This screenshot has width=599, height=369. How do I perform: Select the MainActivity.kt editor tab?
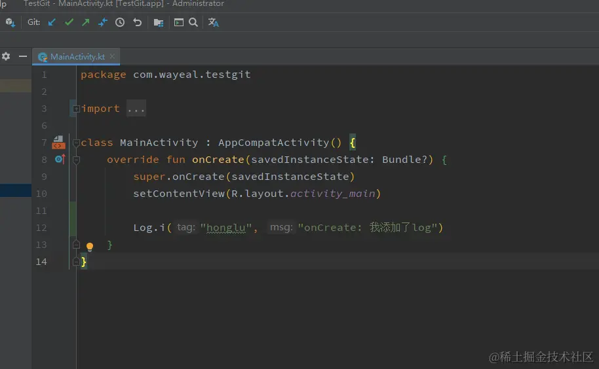(x=76, y=57)
